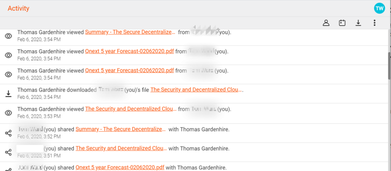Click download arrow icon beside downloaded entry

[x=9, y=93]
